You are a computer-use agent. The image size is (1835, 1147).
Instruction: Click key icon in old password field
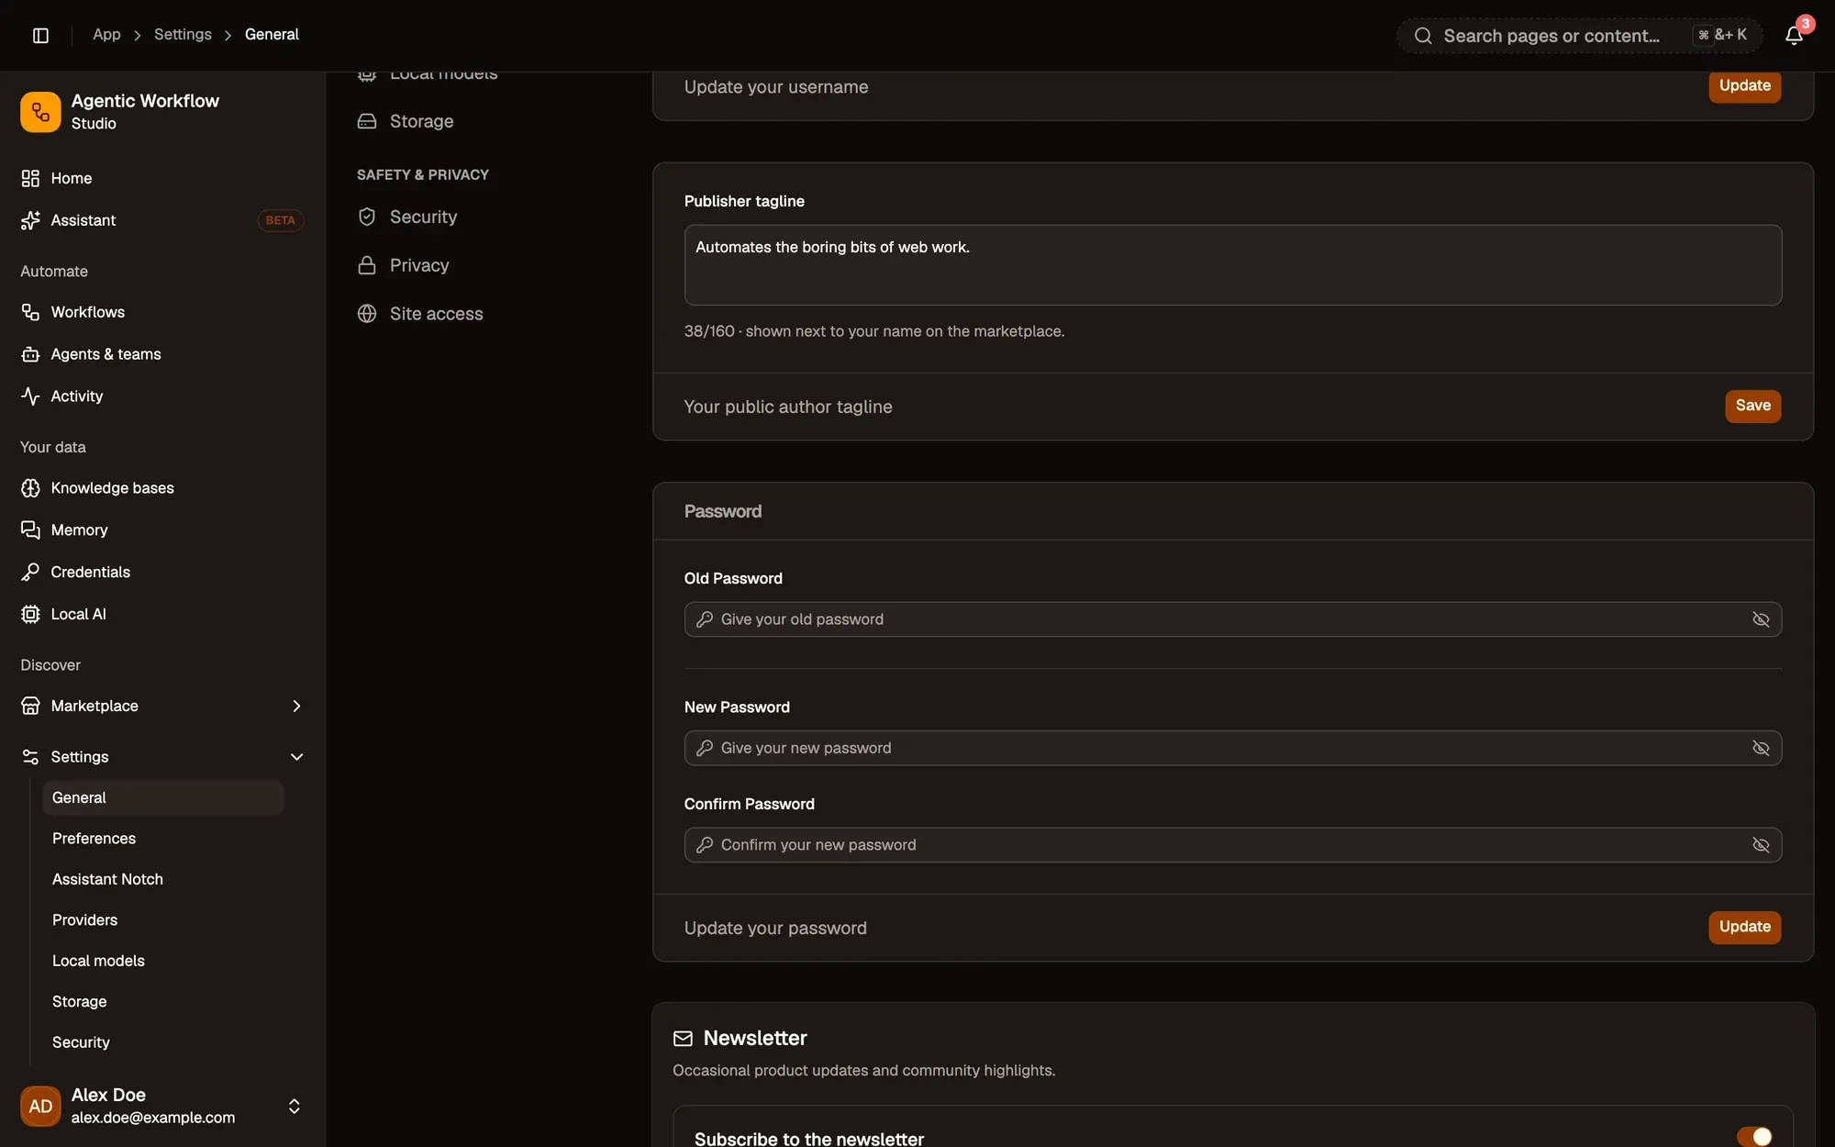[x=705, y=619]
